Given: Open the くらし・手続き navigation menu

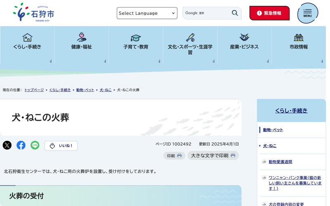Looking at the screenshot, I should tap(27, 45).
